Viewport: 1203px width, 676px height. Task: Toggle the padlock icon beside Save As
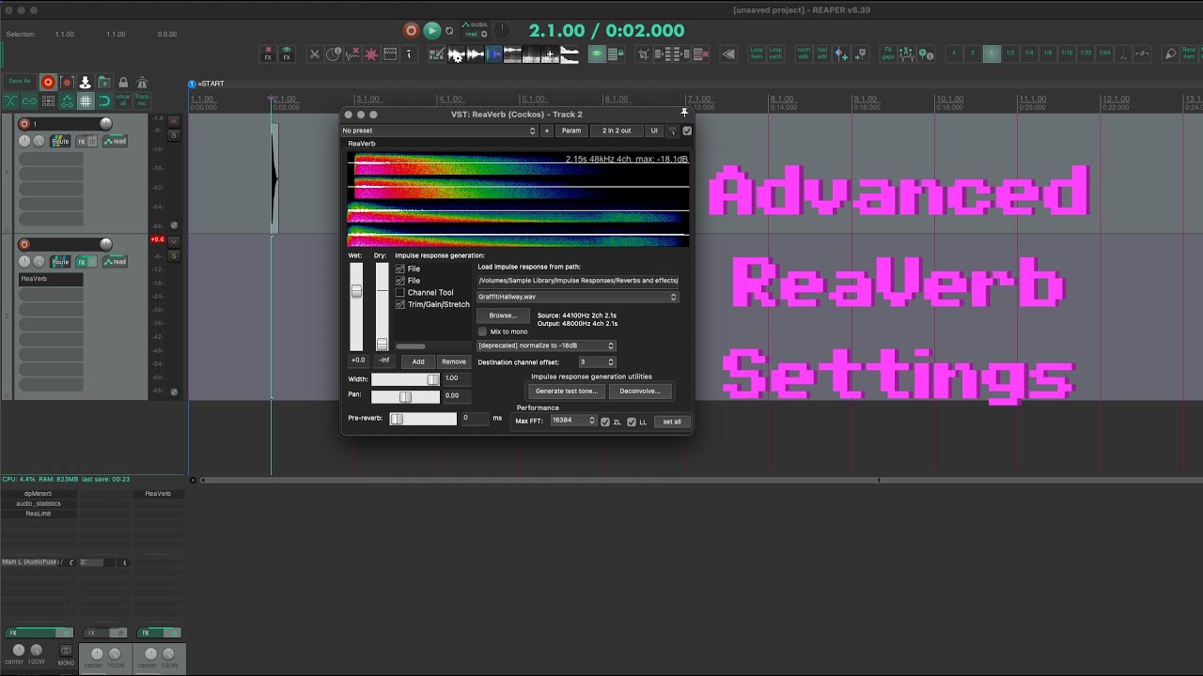[123, 83]
